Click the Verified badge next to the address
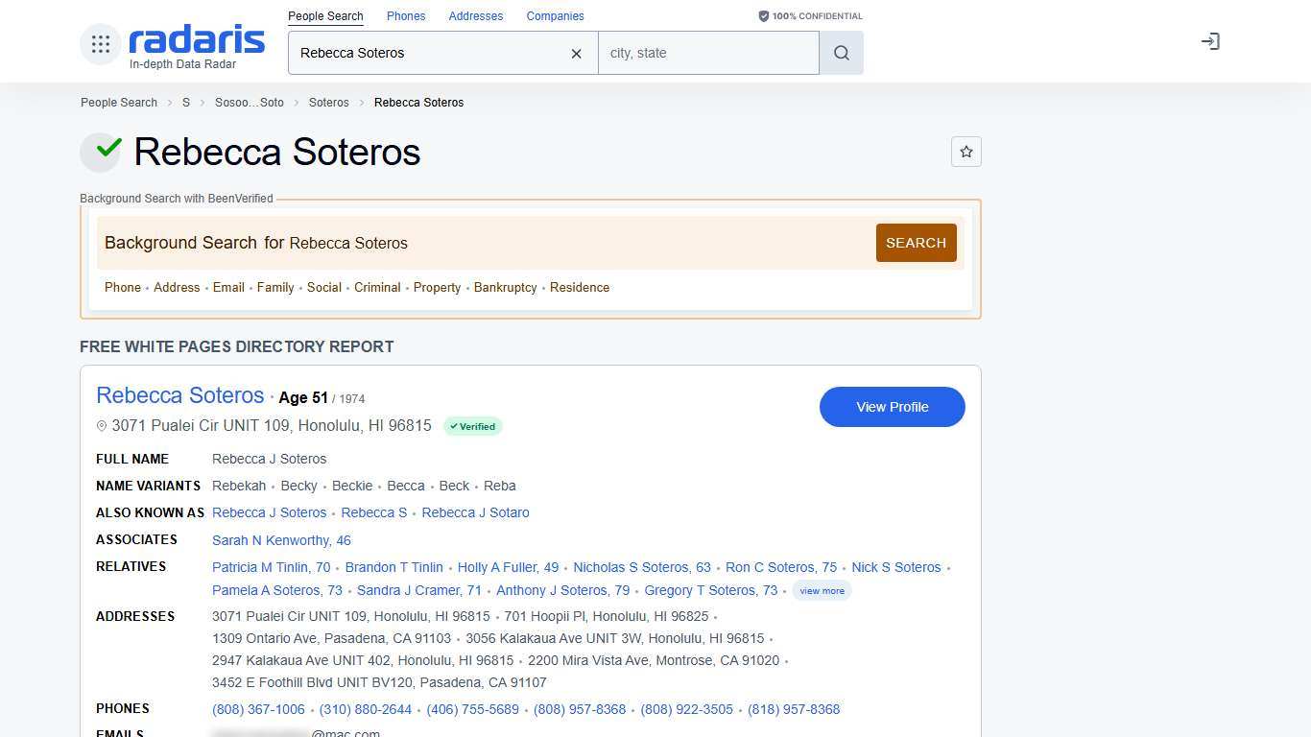 point(472,426)
